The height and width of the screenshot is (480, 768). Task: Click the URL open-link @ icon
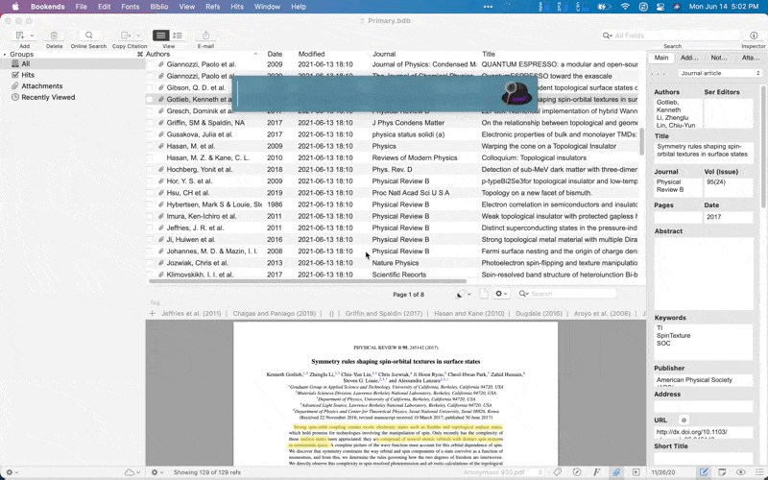(x=684, y=420)
